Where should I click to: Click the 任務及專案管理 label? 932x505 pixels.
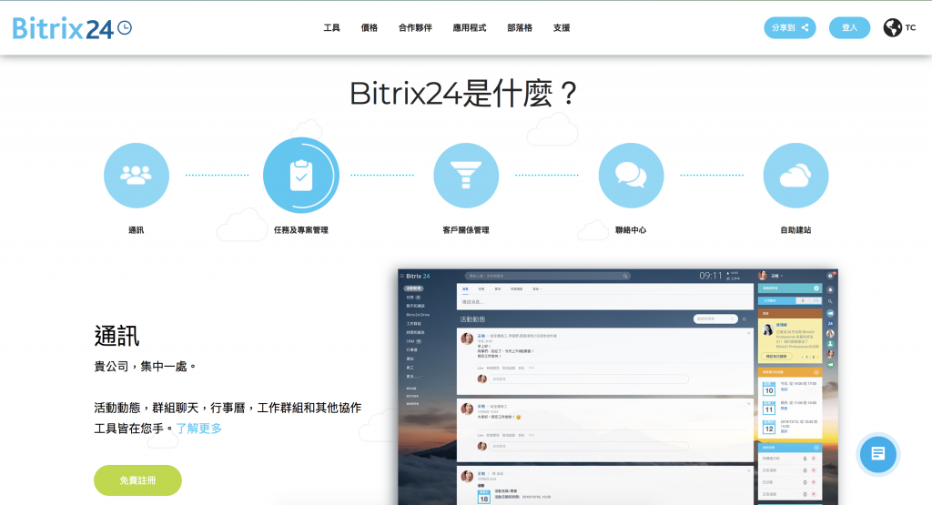click(x=300, y=230)
